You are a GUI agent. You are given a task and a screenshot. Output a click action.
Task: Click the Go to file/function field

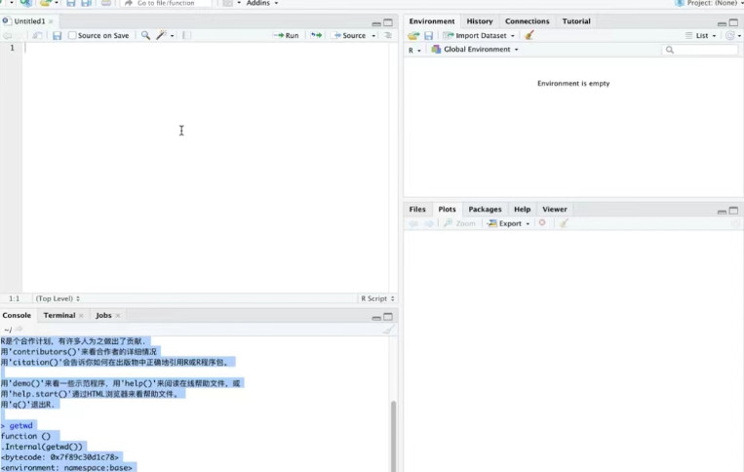[x=166, y=3]
